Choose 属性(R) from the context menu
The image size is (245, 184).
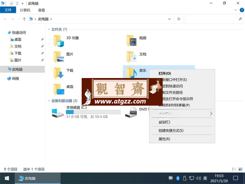[x=182, y=139]
